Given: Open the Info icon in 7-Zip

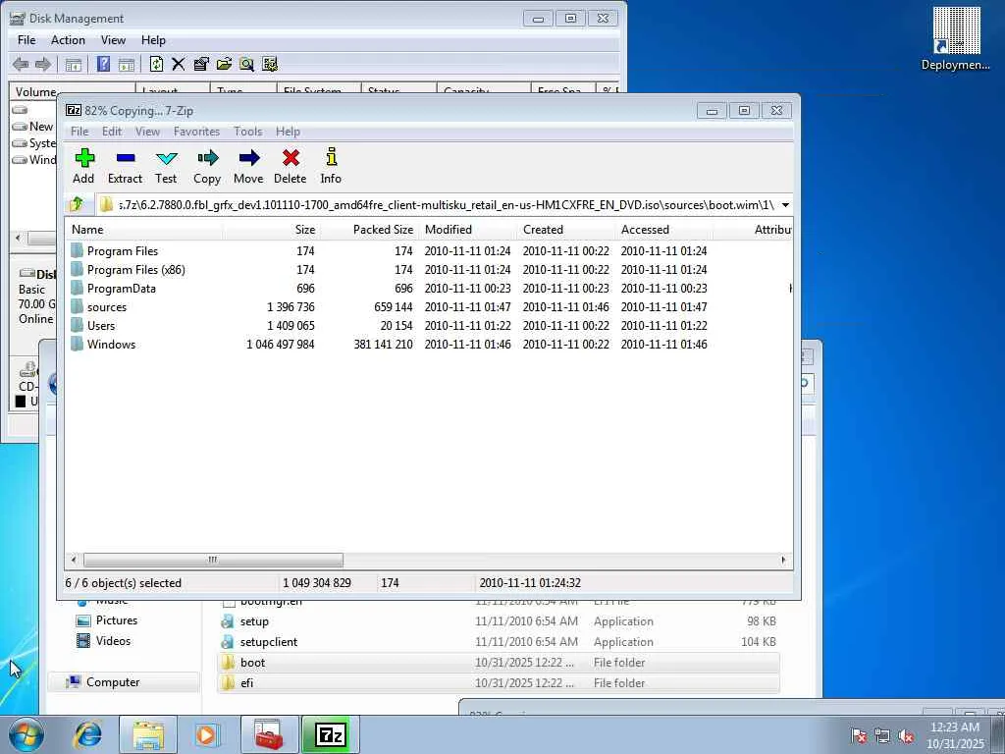Looking at the screenshot, I should (x=331, y=166).
